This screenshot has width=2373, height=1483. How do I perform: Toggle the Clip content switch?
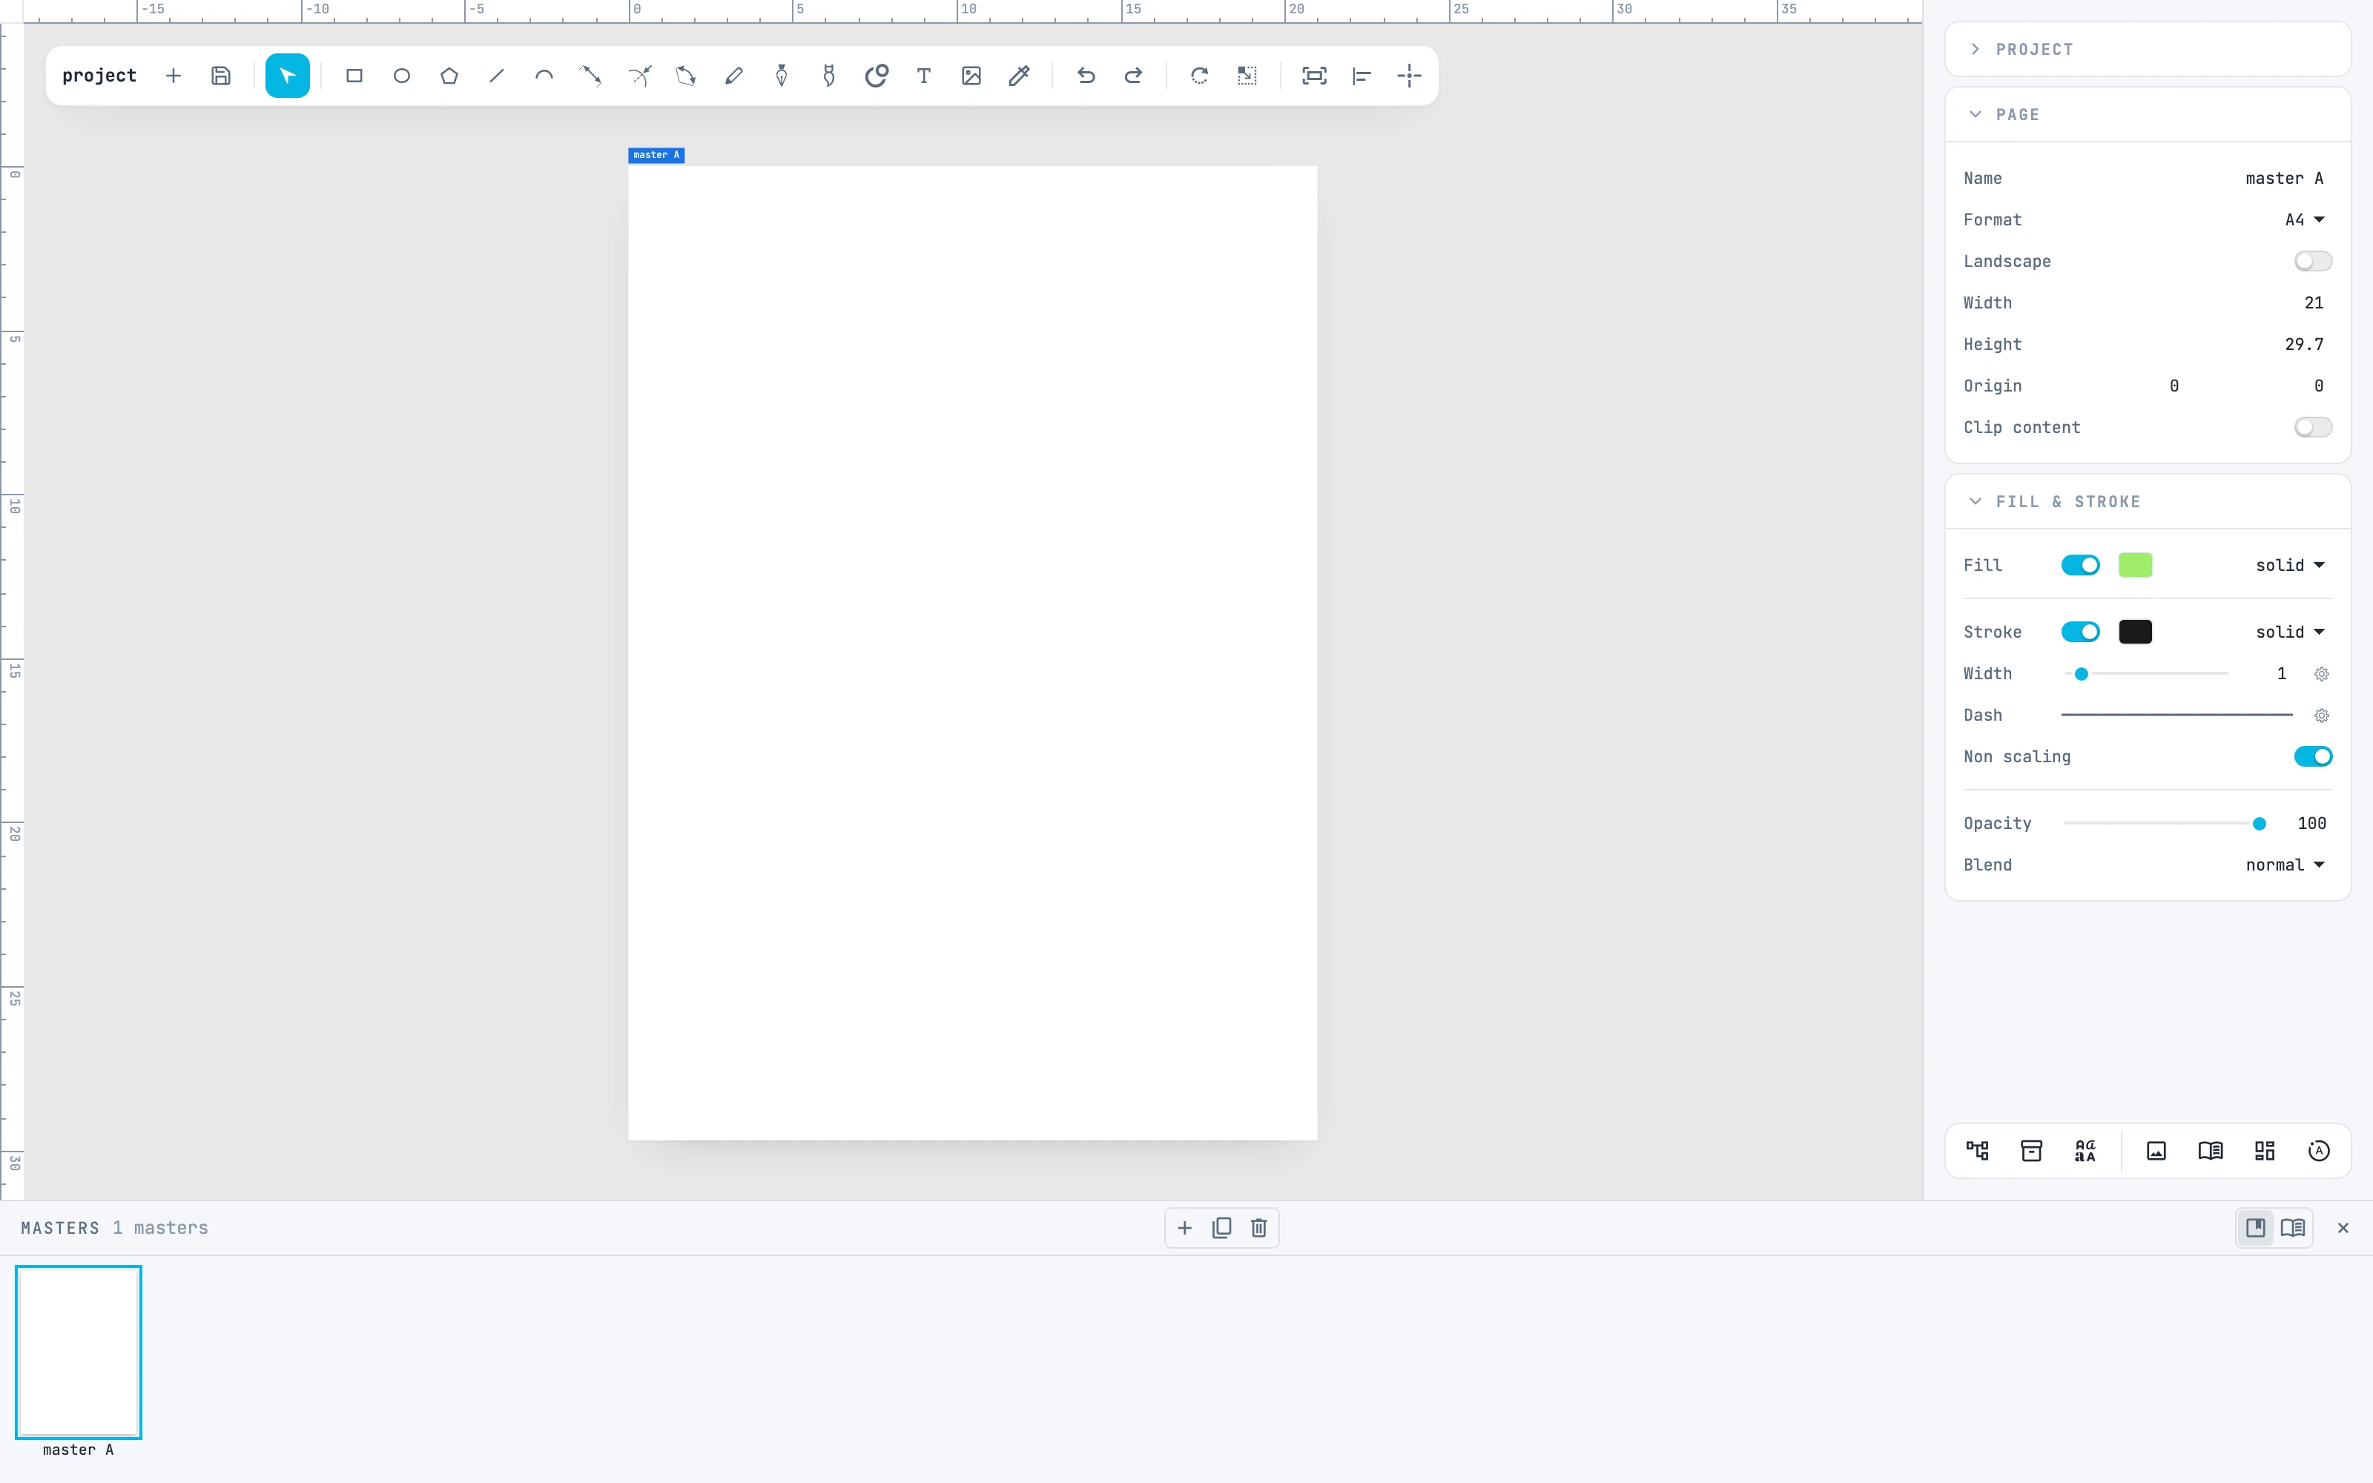tap(2312, 428)
